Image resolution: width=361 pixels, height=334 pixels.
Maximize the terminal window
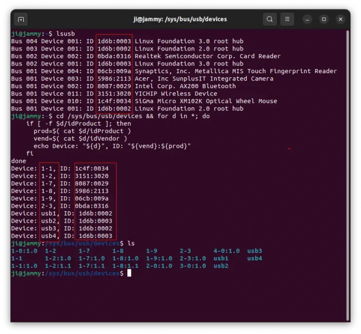point(324,20)
